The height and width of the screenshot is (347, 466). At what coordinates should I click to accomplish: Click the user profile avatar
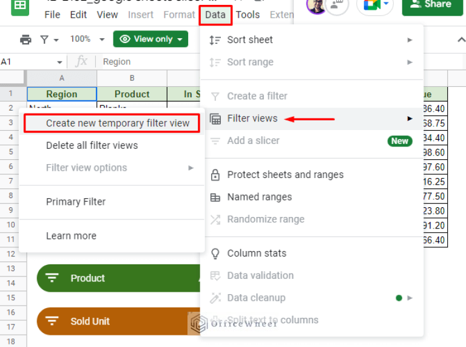tap(316, 6)
